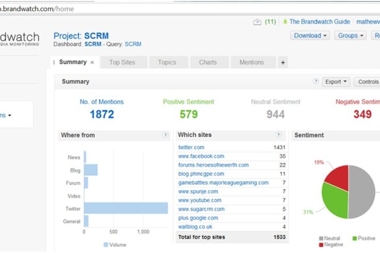Switch to the Summary tab

coord(73,62)
